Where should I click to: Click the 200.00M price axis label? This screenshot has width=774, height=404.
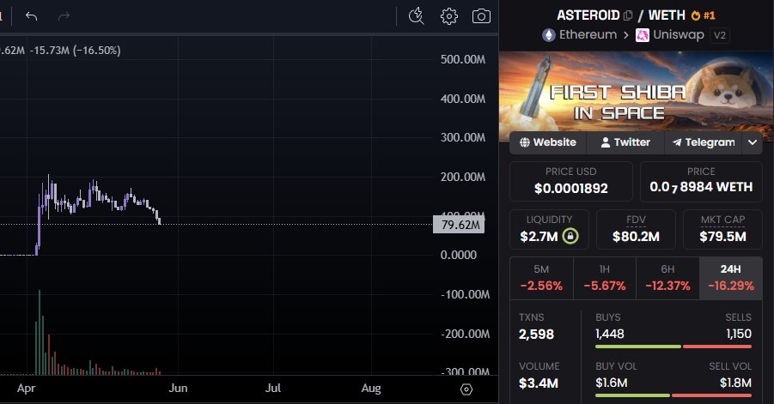coord(463,177)
